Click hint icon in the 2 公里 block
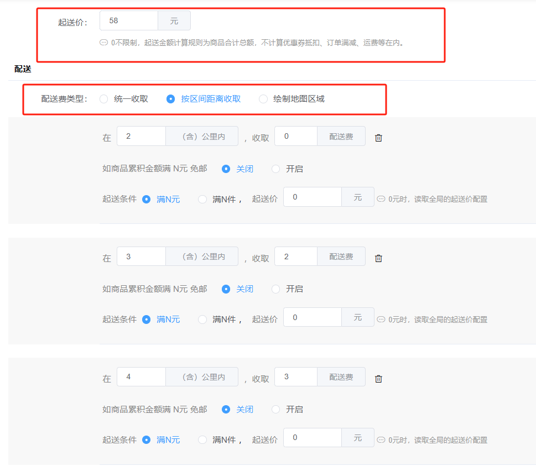The image size is (536, 466). click(x=381, y=199)
